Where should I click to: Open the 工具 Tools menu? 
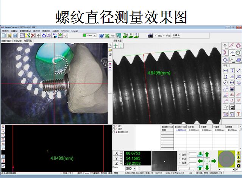point(56,31)
